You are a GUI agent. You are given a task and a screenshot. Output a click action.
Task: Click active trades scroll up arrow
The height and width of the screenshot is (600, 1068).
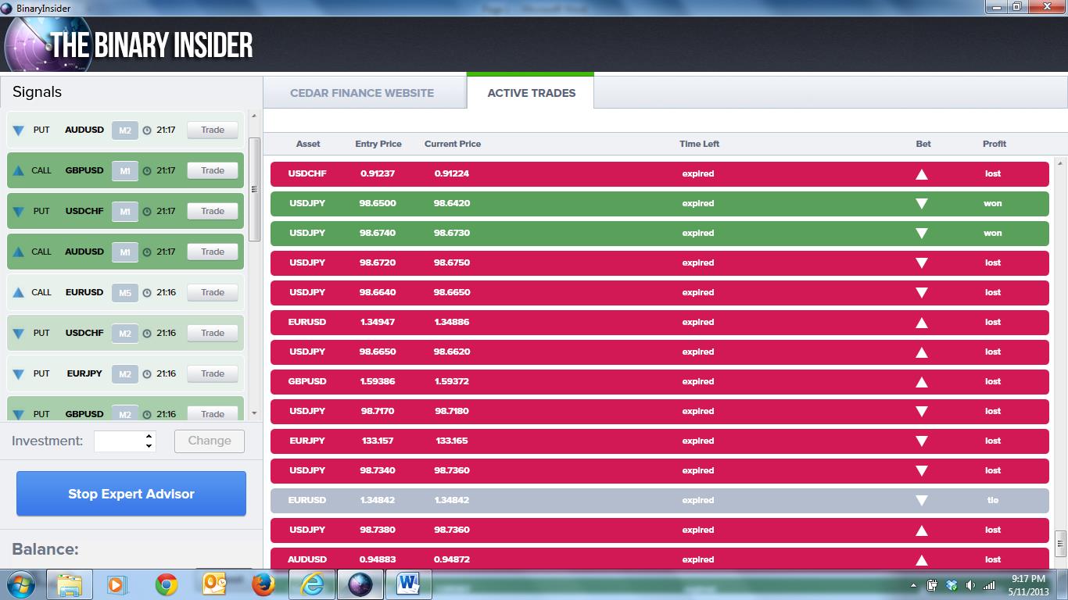[1060, 164]
